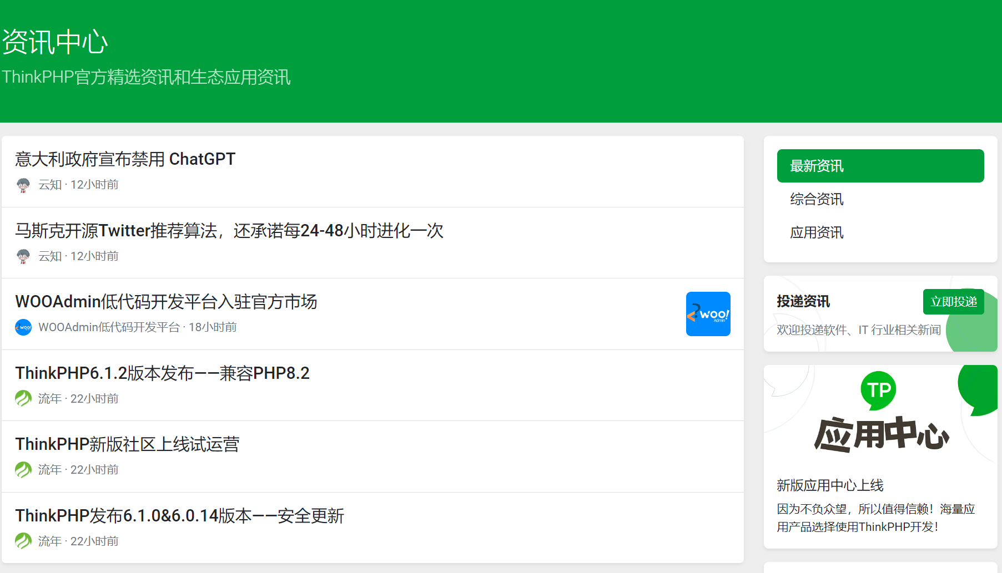Click 欢迎投递软件、IT 行业相关新闻 text

tap(859, 330)
